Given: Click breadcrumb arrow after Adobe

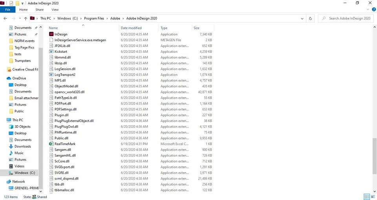Looking at the screenshot, I should point(123,18).
